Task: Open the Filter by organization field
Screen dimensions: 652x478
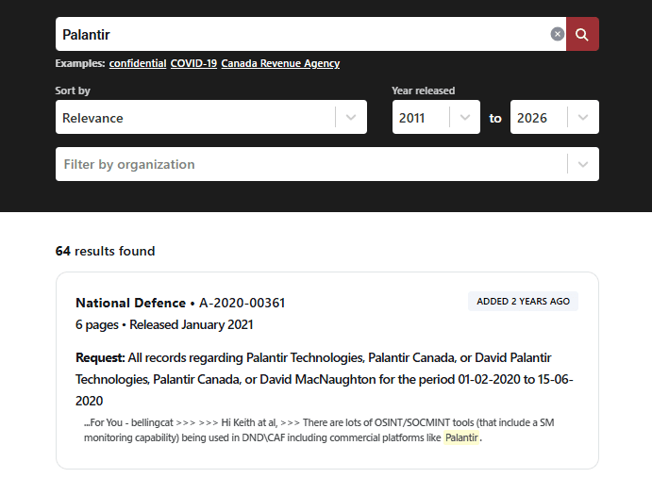Action: tap(327, 164)
